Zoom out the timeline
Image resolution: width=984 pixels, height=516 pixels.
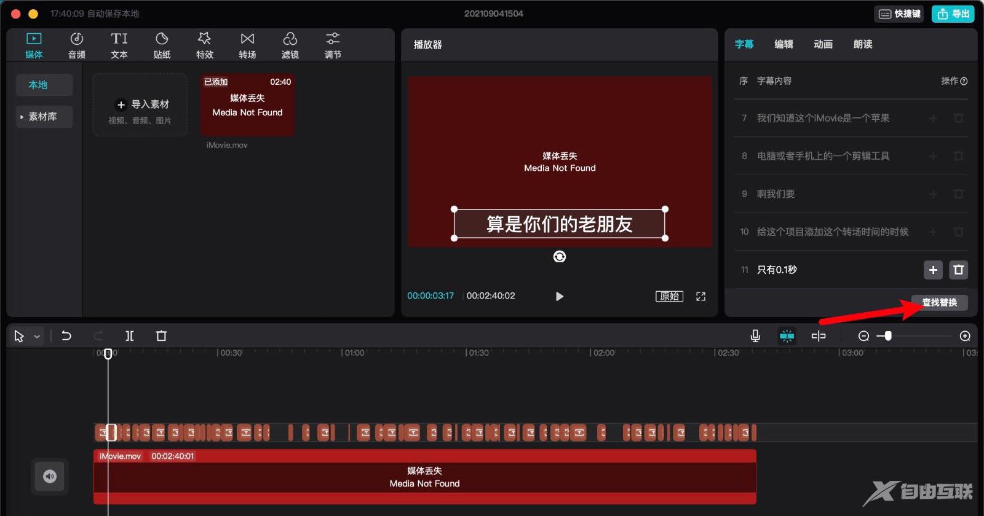pos(863,336)
